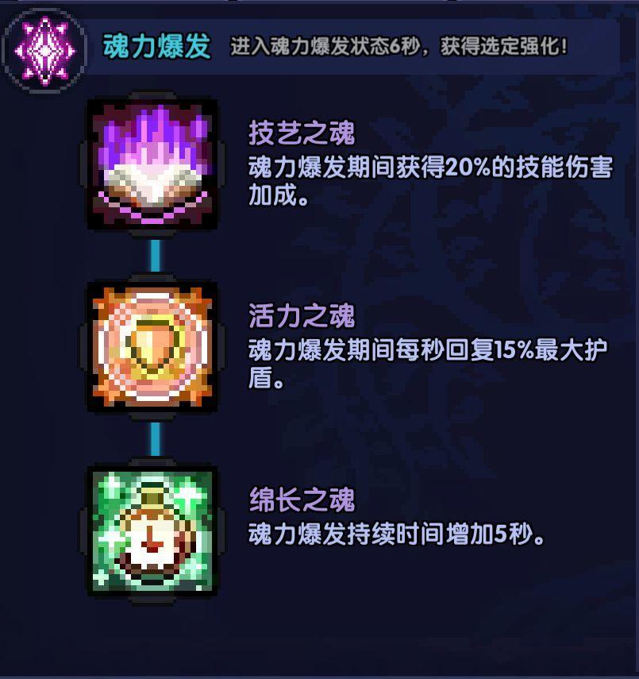This screenshot has height=679, width=639.
Task: Click the 持续时间增加 description under 绵长之魂
Action: coord(396,534)
